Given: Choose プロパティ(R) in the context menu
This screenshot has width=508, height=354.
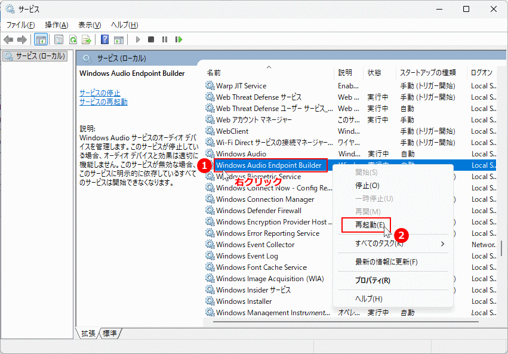Looking at the screenshot, I should tap(393, 281).
